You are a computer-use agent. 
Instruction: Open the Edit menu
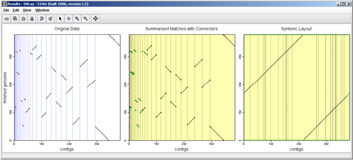(x=16, y=10)
